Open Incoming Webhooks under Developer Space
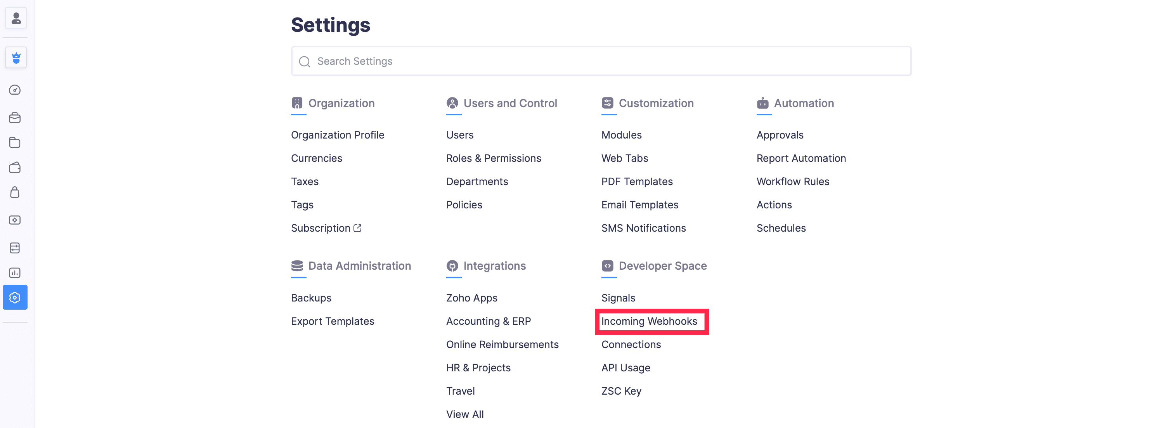 pos(649,321)
